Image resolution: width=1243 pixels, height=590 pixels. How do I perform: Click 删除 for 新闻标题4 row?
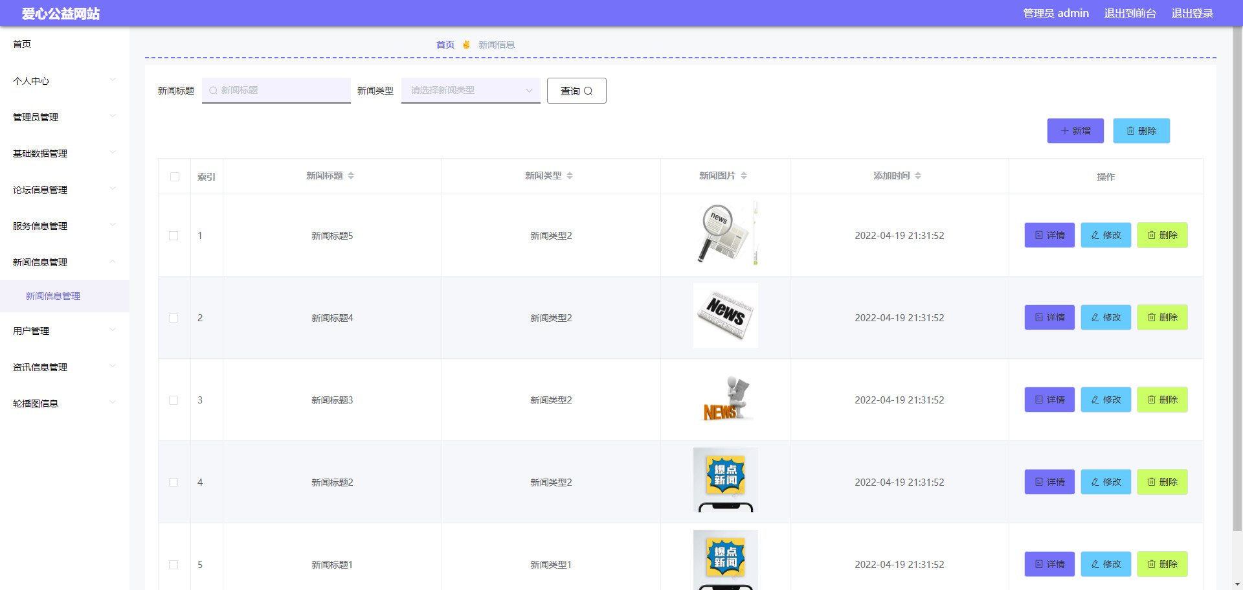tap(1162, 317)
